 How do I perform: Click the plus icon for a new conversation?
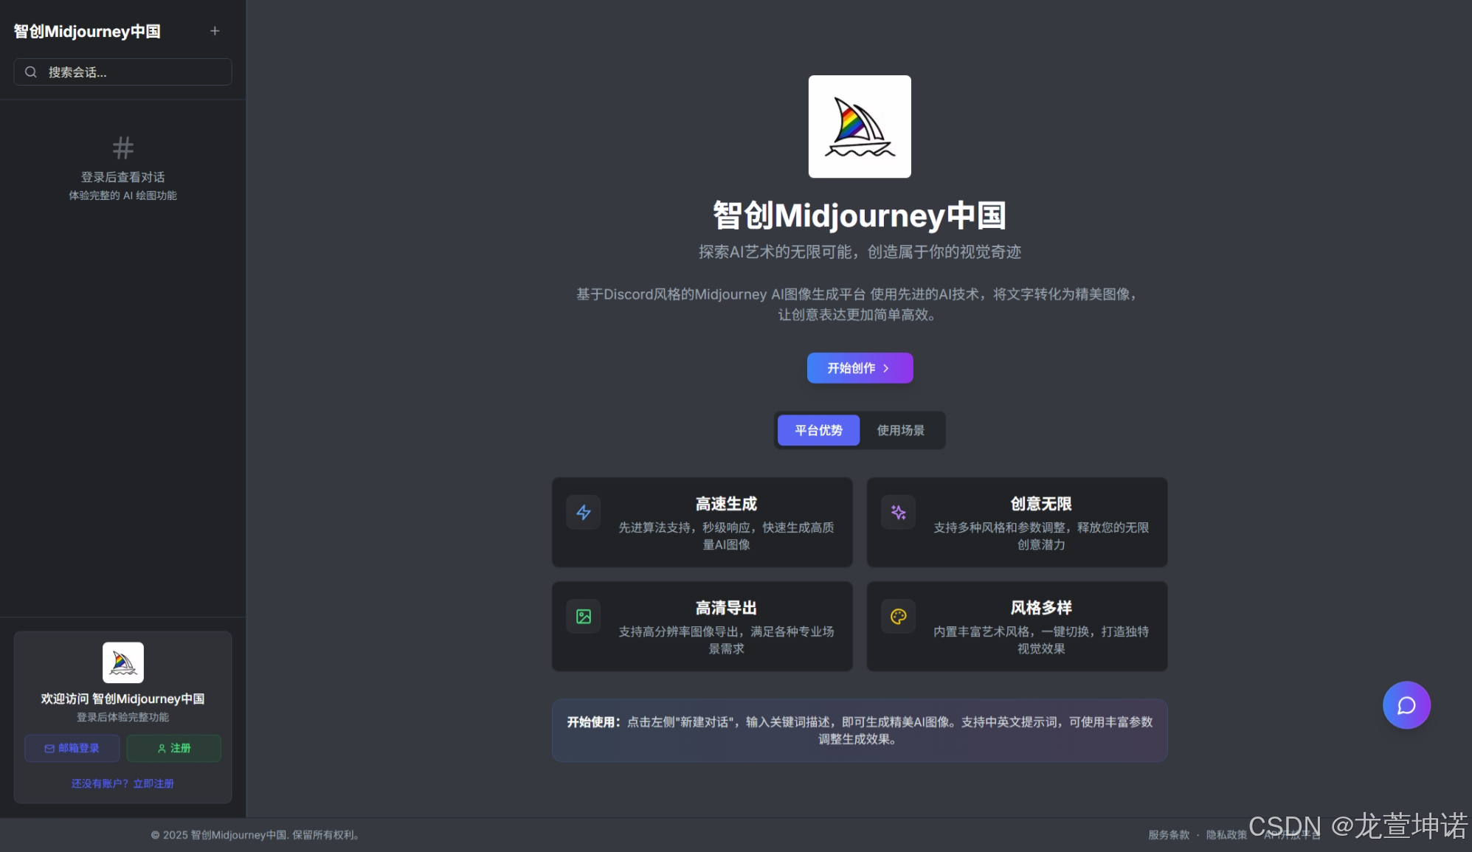(x=215, y=31)
